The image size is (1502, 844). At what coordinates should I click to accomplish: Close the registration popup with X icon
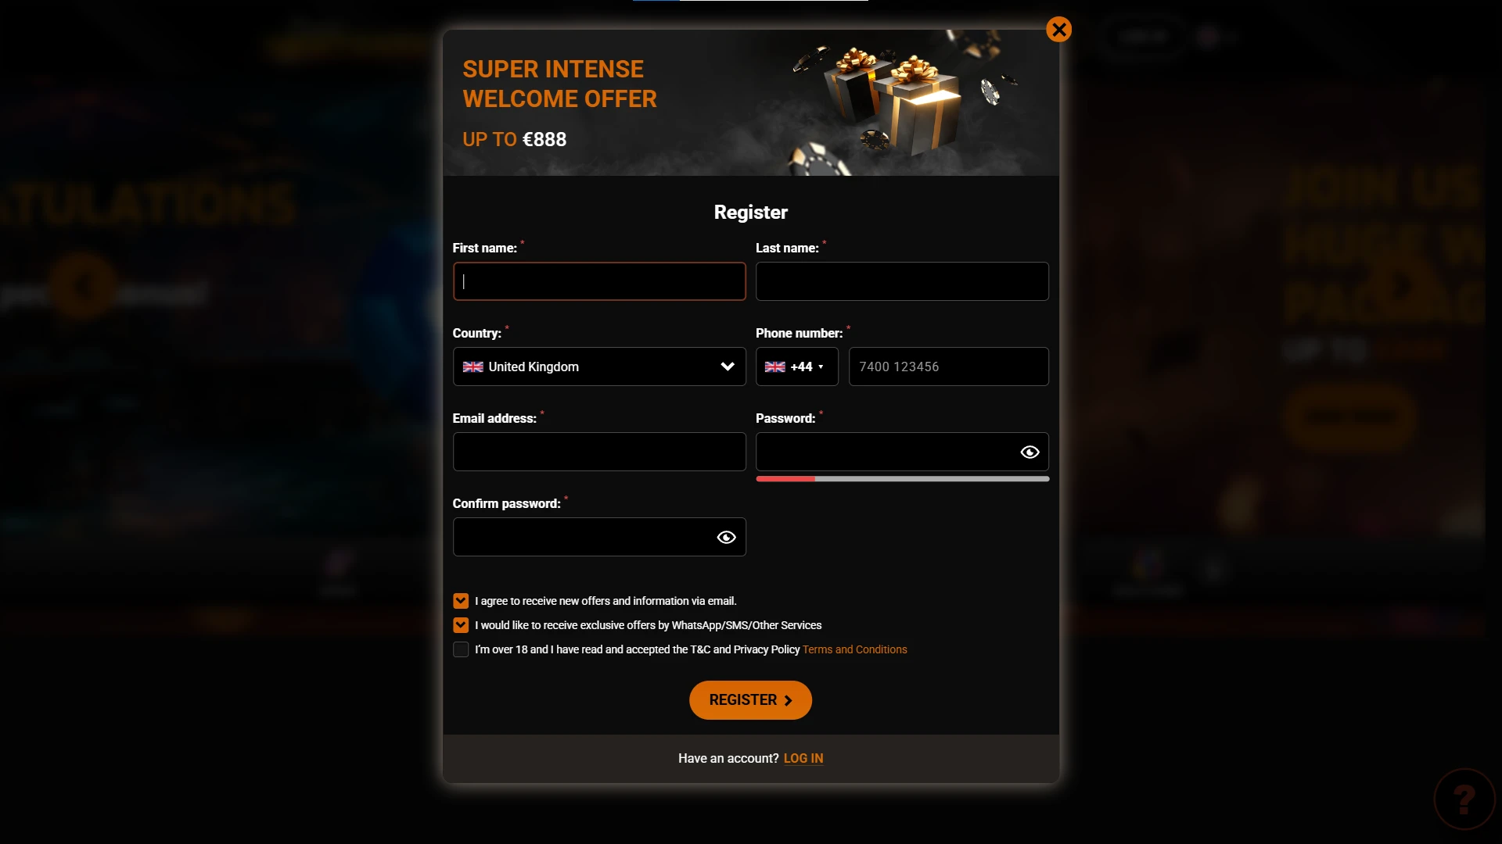click(x=1058, y=30)
